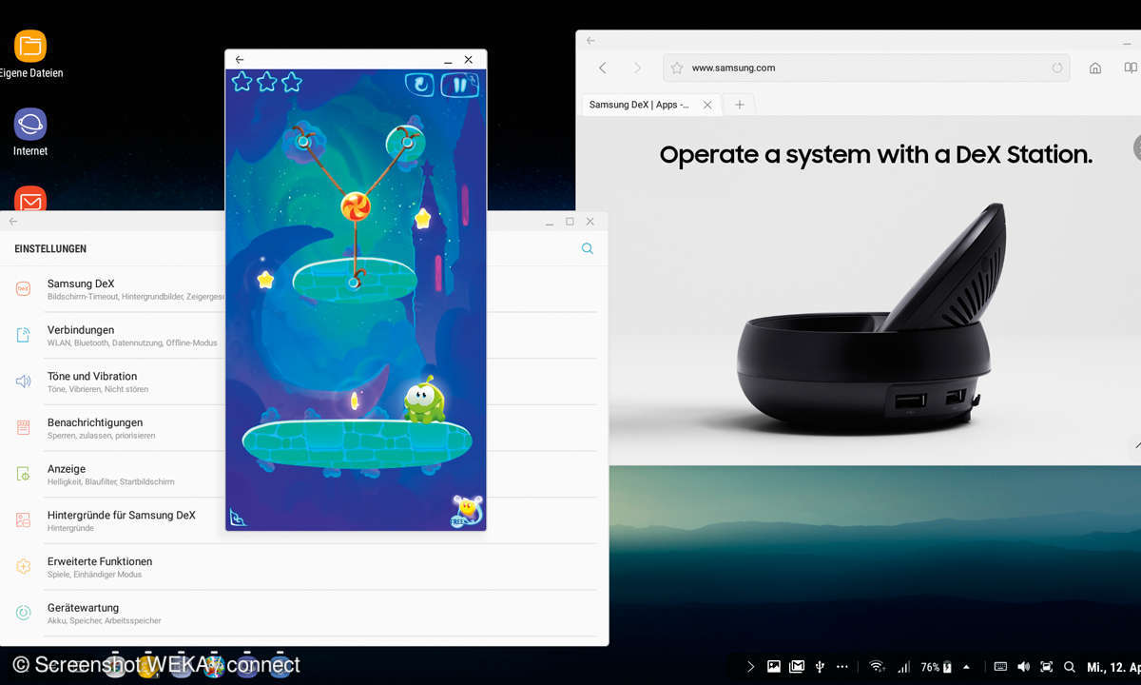Open the mail notification tray icon
The height and width of the screenshot is (685, 1141).
(x=797, y=667)
